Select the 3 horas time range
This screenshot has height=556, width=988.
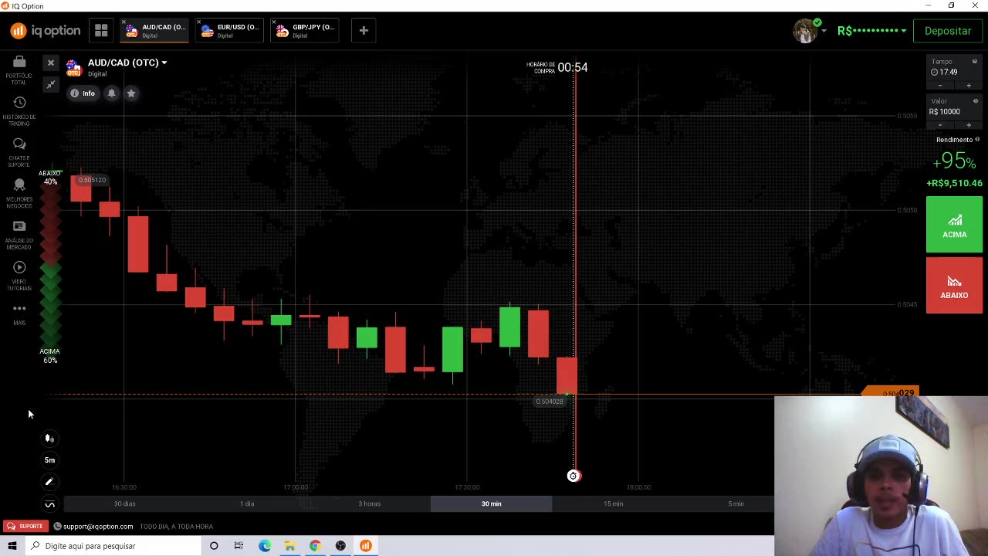point(369,503)
